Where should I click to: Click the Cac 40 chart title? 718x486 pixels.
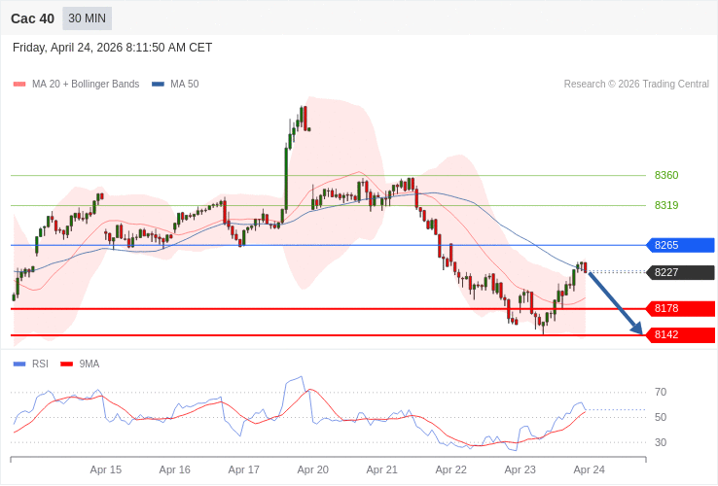[32, 18]
